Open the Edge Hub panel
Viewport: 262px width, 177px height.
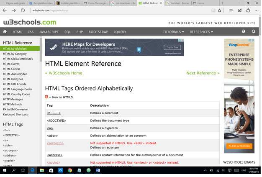(x=231, y=10)
